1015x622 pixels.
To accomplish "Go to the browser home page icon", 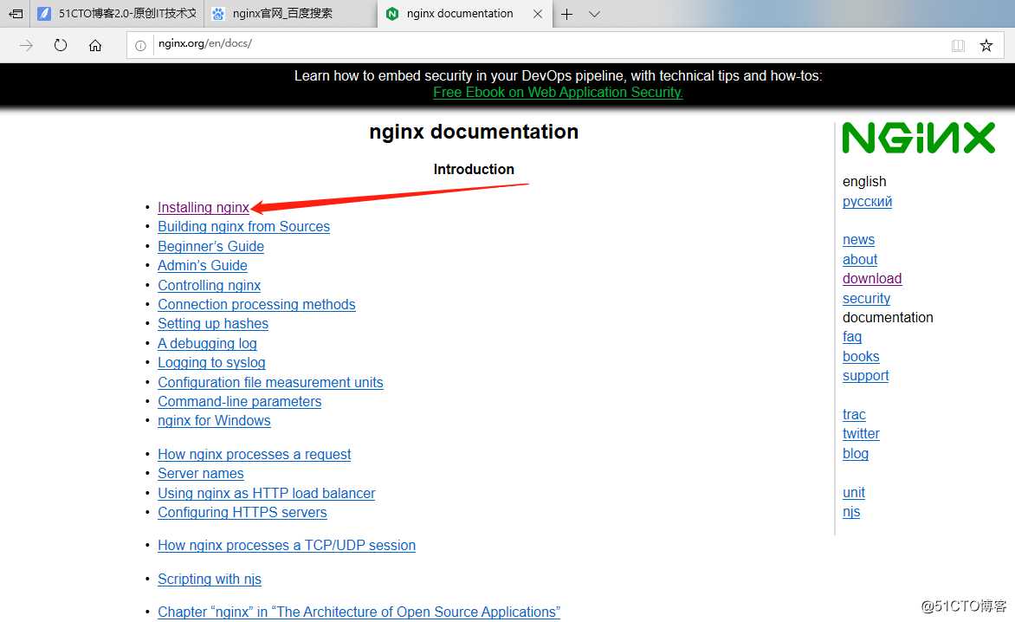I will tap(95, 45).
